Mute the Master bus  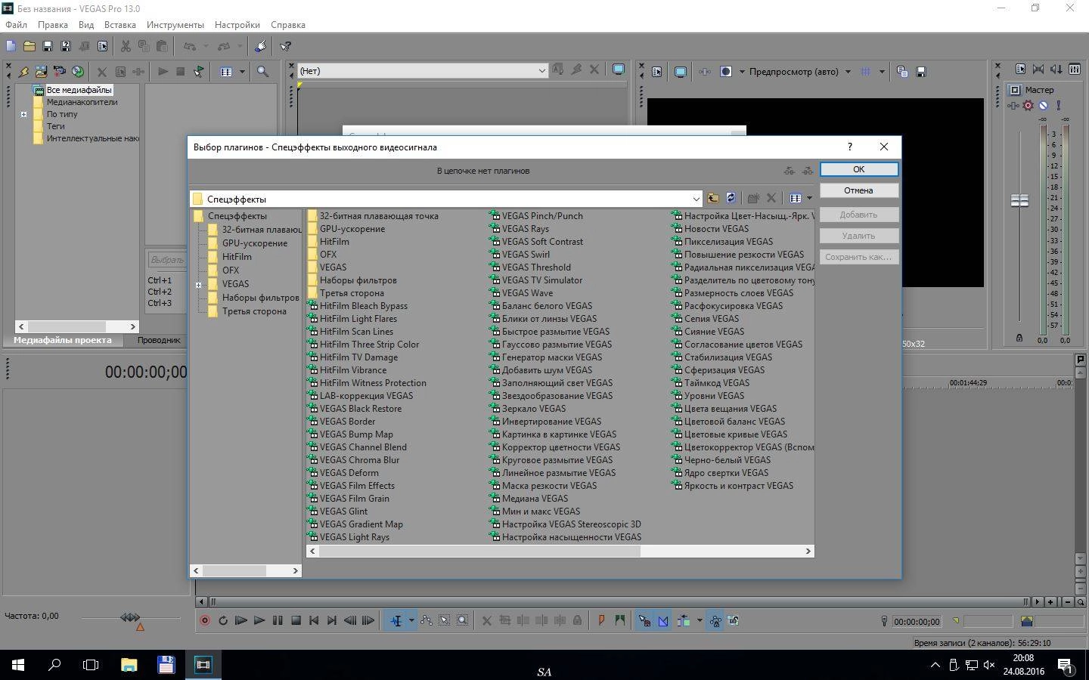[x=1043, y=105]
